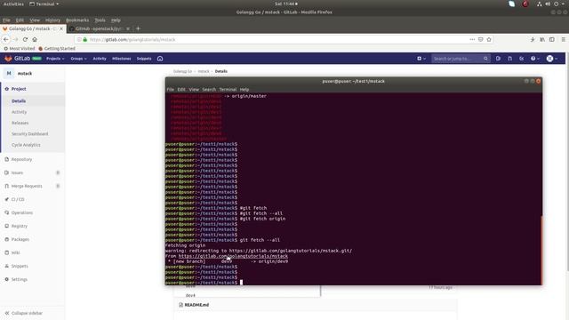Open the user avatar dropdown in GitLab

[x=551, y=59]
